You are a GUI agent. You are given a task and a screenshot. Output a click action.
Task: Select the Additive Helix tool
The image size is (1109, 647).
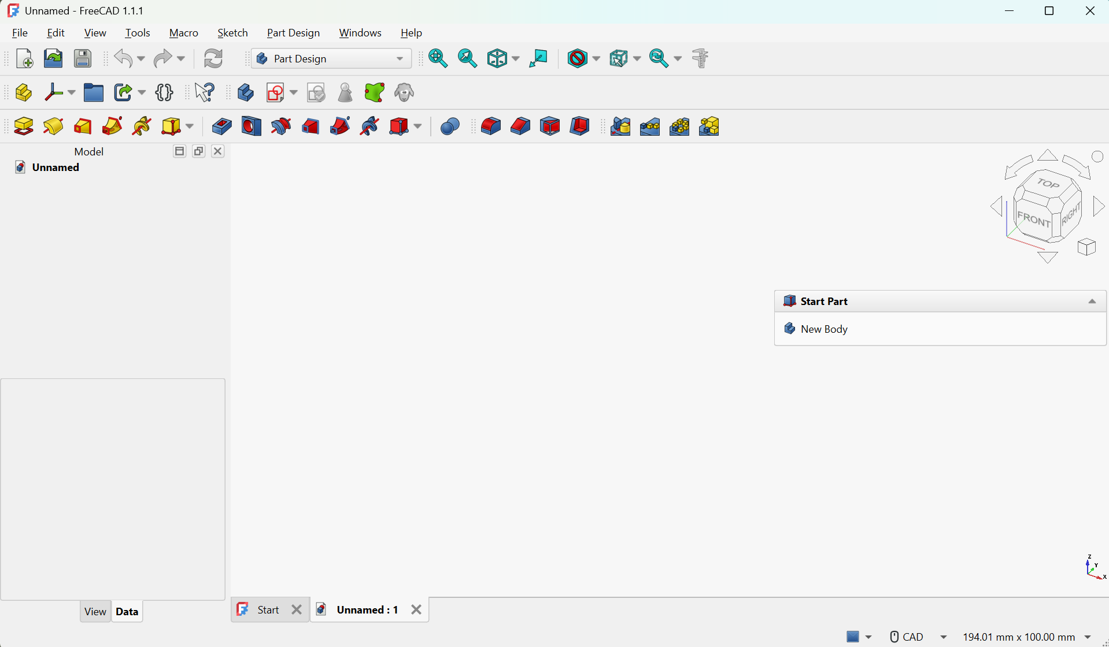click(142, 126)
